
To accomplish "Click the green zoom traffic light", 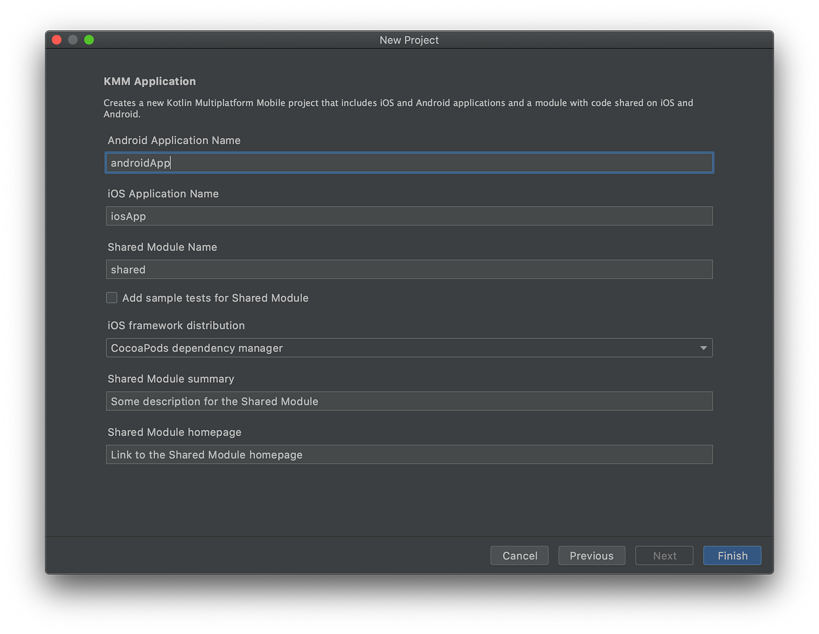I will [89, 39].
